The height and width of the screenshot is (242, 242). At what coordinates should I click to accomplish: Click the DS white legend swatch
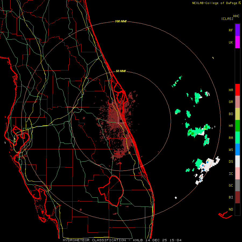[237, 161]
